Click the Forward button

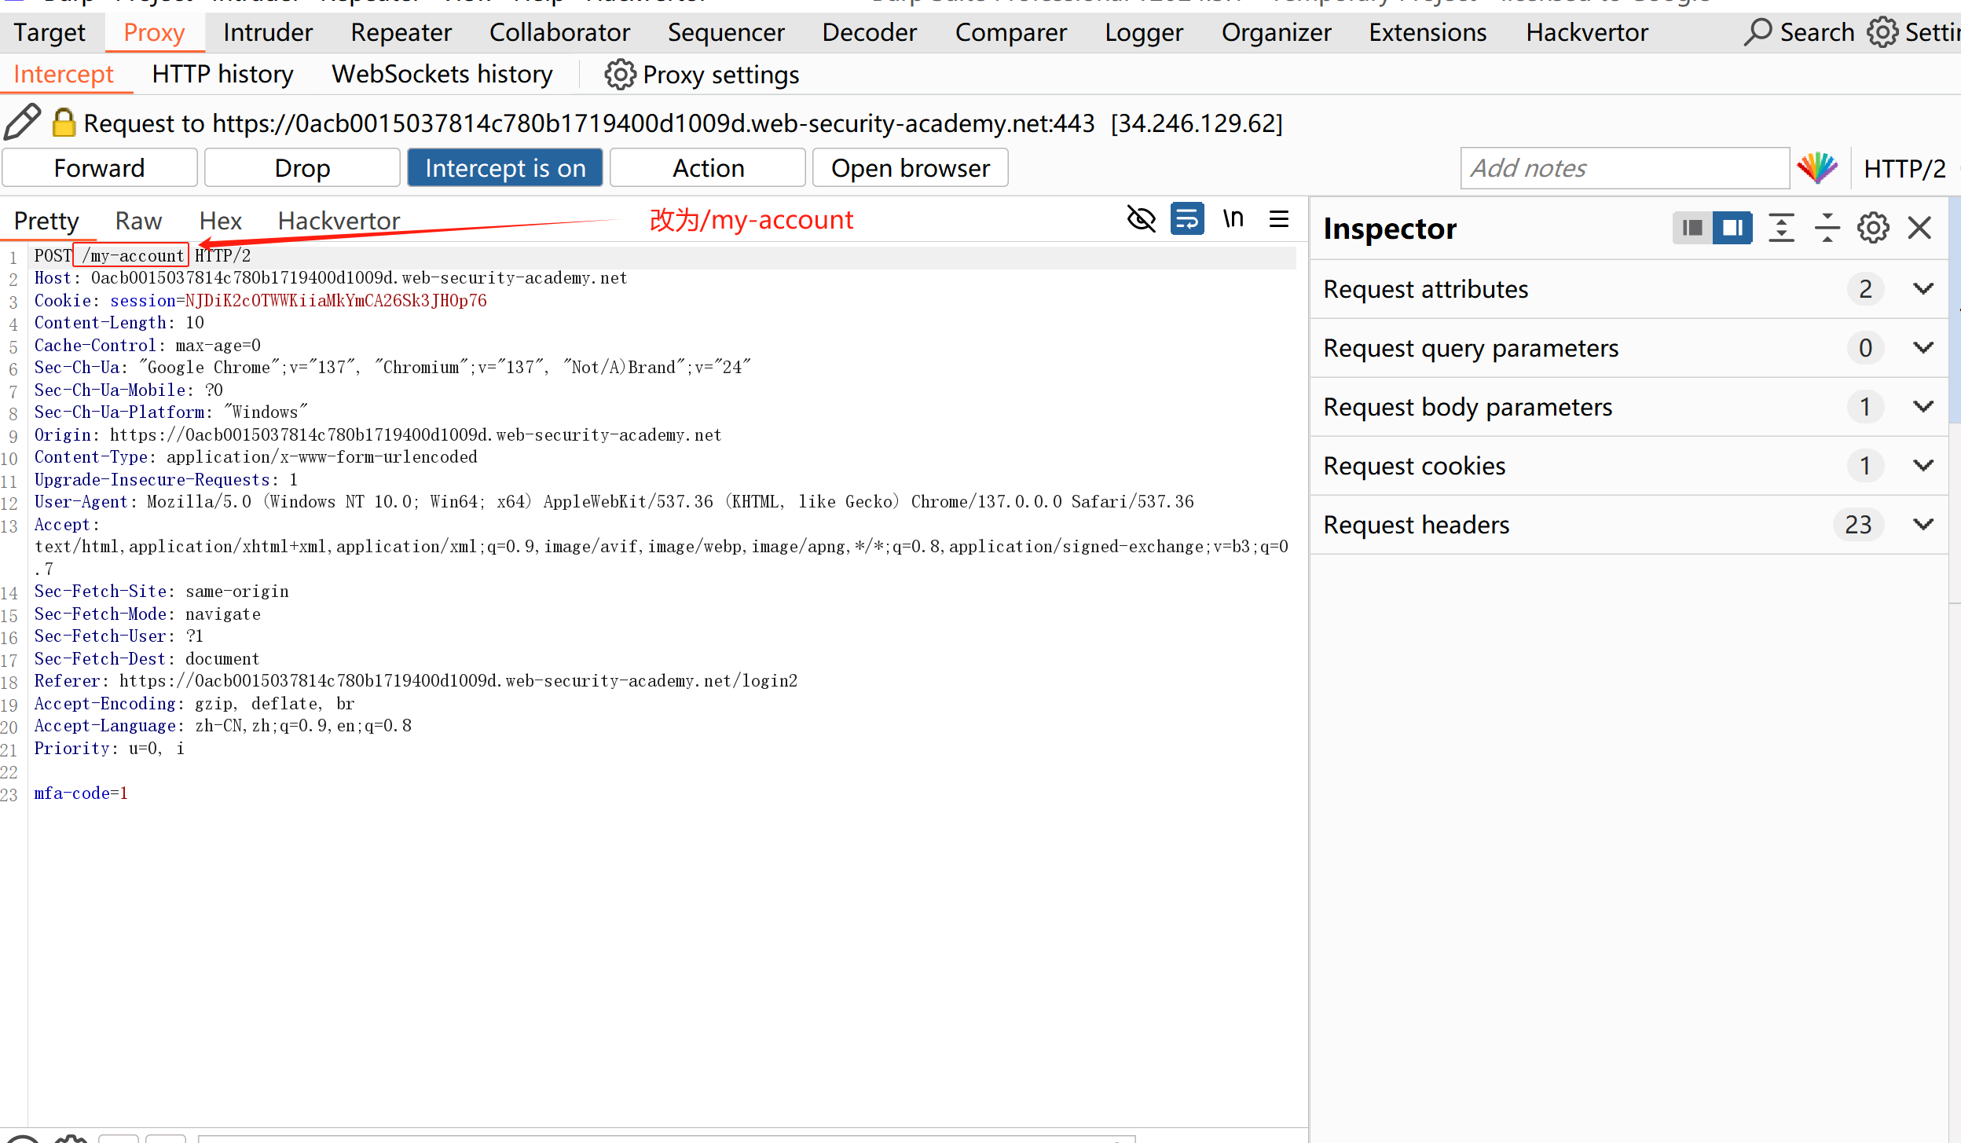100,168
